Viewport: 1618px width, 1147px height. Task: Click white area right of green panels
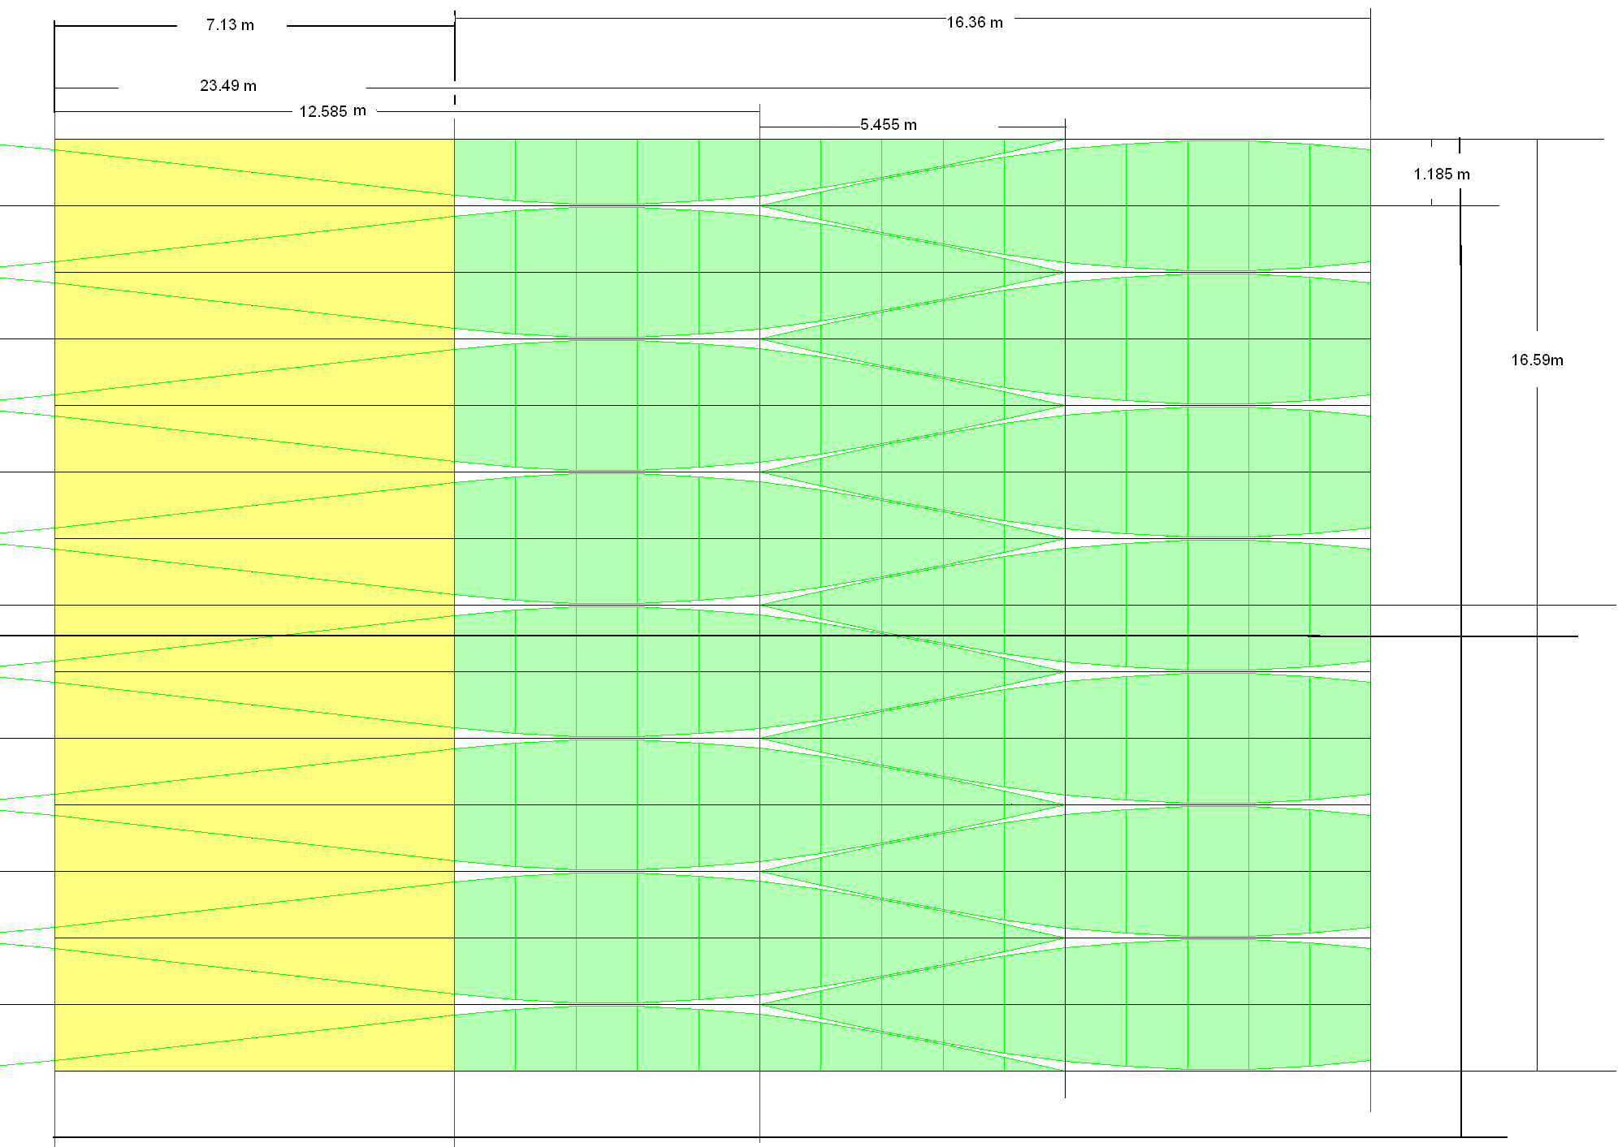(x=1413, y=487)
